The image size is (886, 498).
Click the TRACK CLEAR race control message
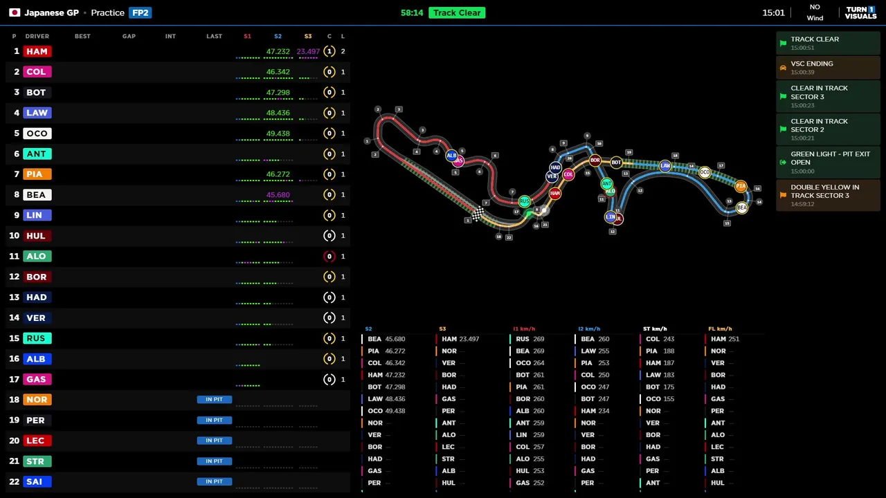(x=828, y=43)
